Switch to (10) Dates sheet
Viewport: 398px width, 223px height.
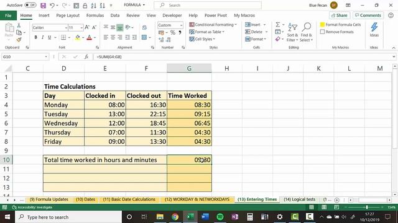click(x=86, y=199)
